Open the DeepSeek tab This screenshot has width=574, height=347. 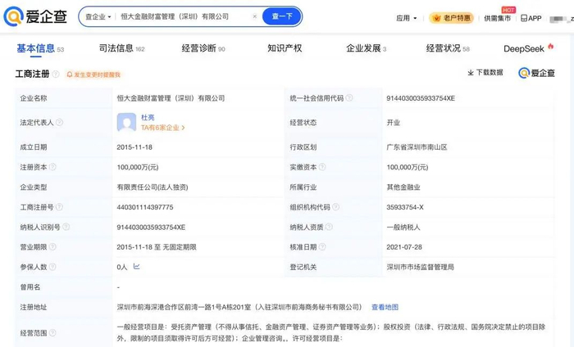coord(528,48)
